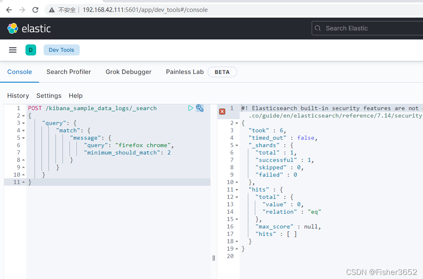Click the magnifier icon in Search Elastic
Viewport: 423px width, 279px height.
point(318,28)
